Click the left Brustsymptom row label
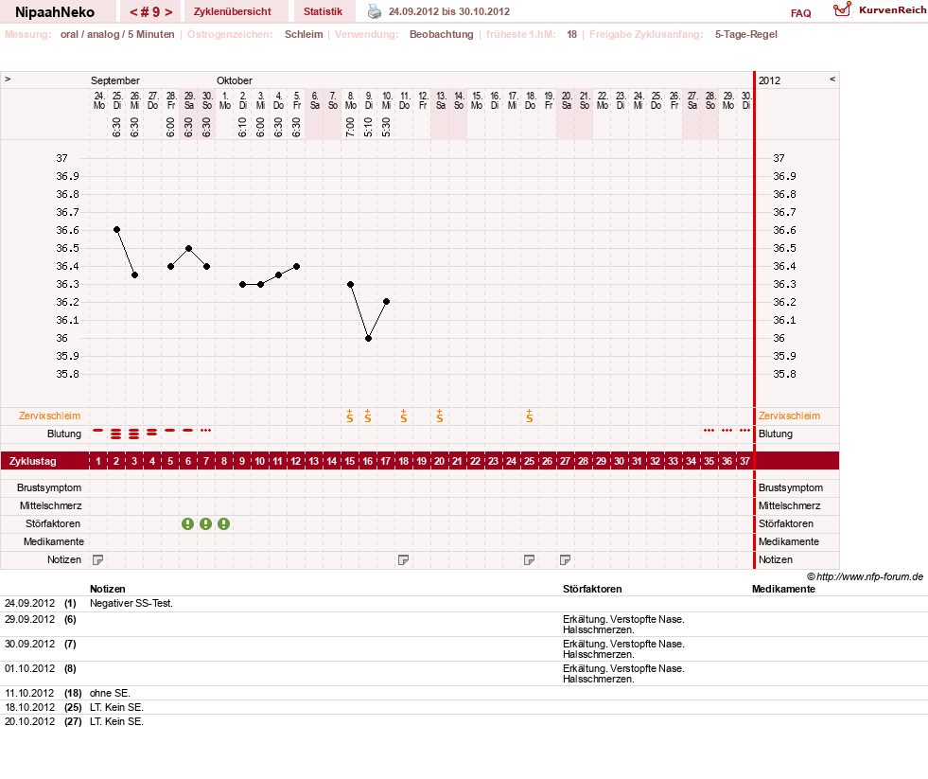 click(x=49, y=487)
